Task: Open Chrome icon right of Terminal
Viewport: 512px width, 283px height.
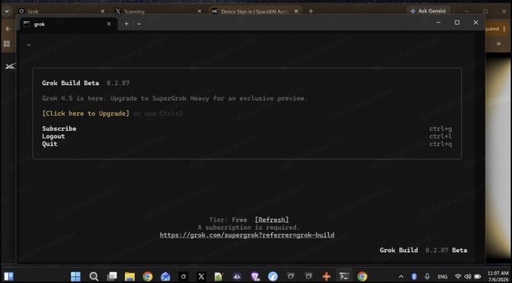Action: (x=362, y=276)
